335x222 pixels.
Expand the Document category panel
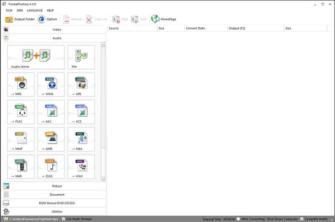[54, 194]
